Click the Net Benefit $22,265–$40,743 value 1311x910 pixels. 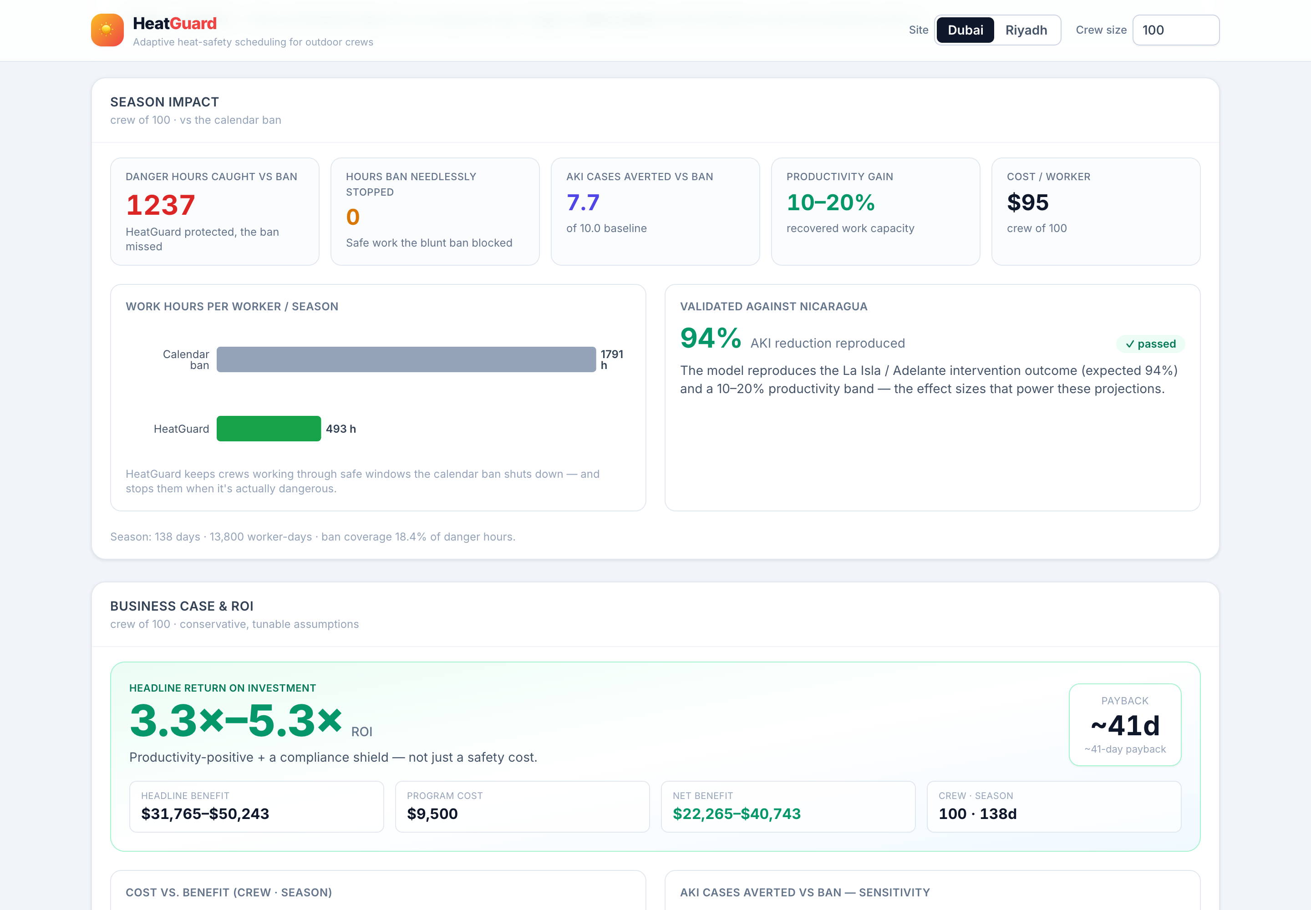[x=737, y=814]
